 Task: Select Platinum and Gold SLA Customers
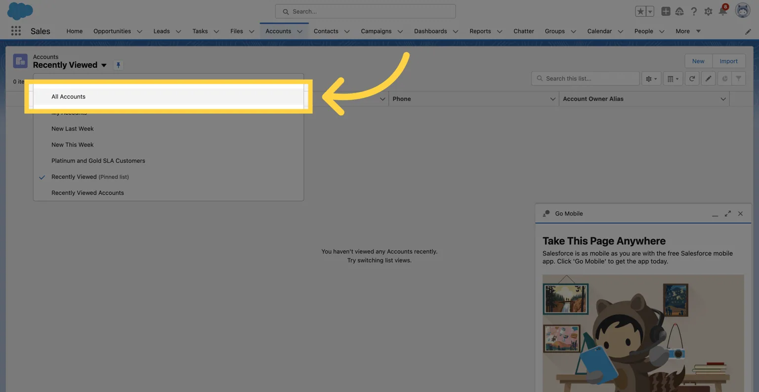tap(168, 161)
